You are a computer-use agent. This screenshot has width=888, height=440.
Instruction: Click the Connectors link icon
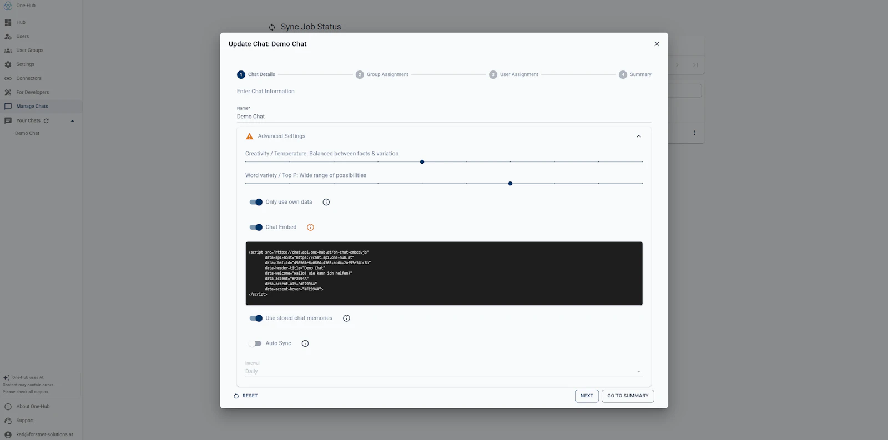pyautogui.click(x=8, y=78)
